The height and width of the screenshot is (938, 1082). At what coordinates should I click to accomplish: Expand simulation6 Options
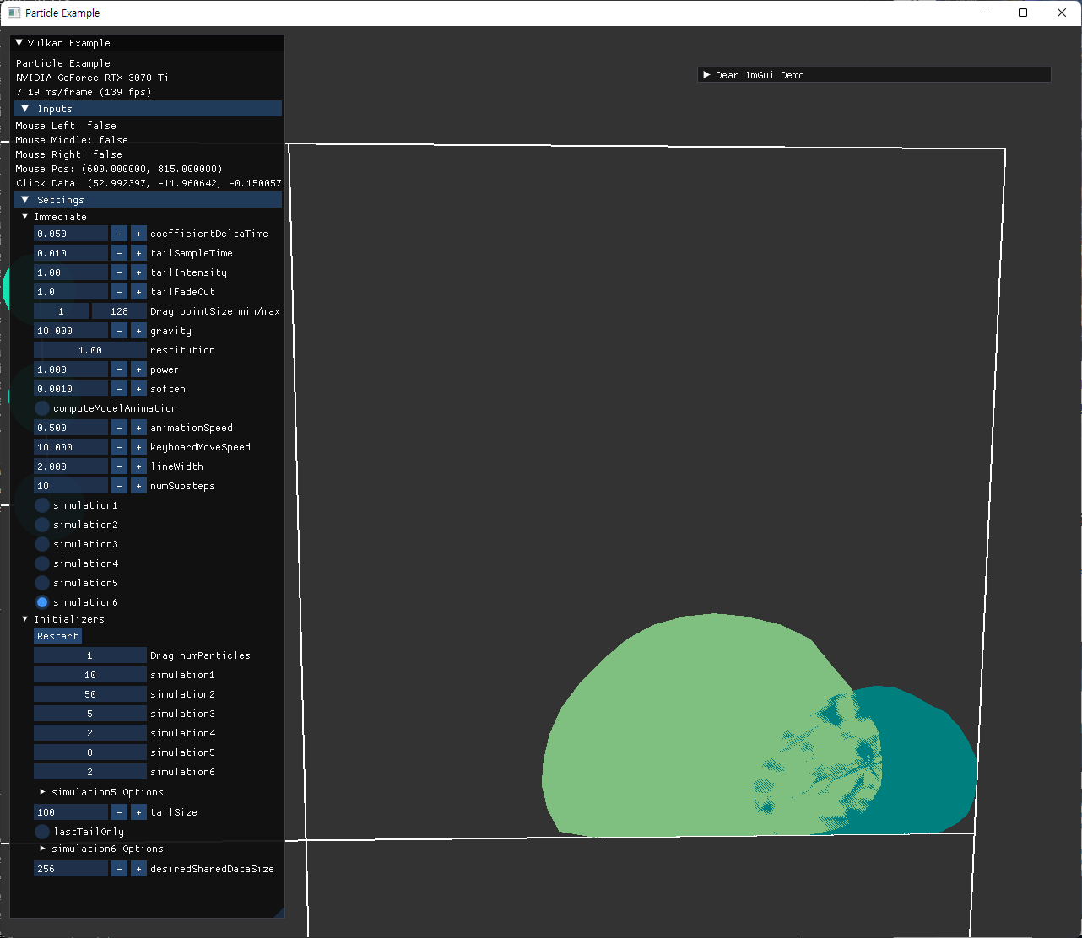42,849
